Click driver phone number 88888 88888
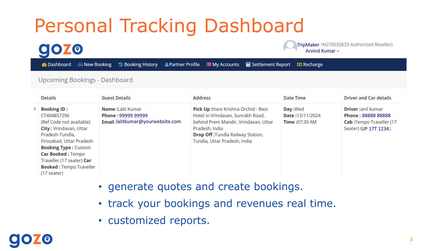Viewport: 447px width, 251px height. [x=376, y=116]
